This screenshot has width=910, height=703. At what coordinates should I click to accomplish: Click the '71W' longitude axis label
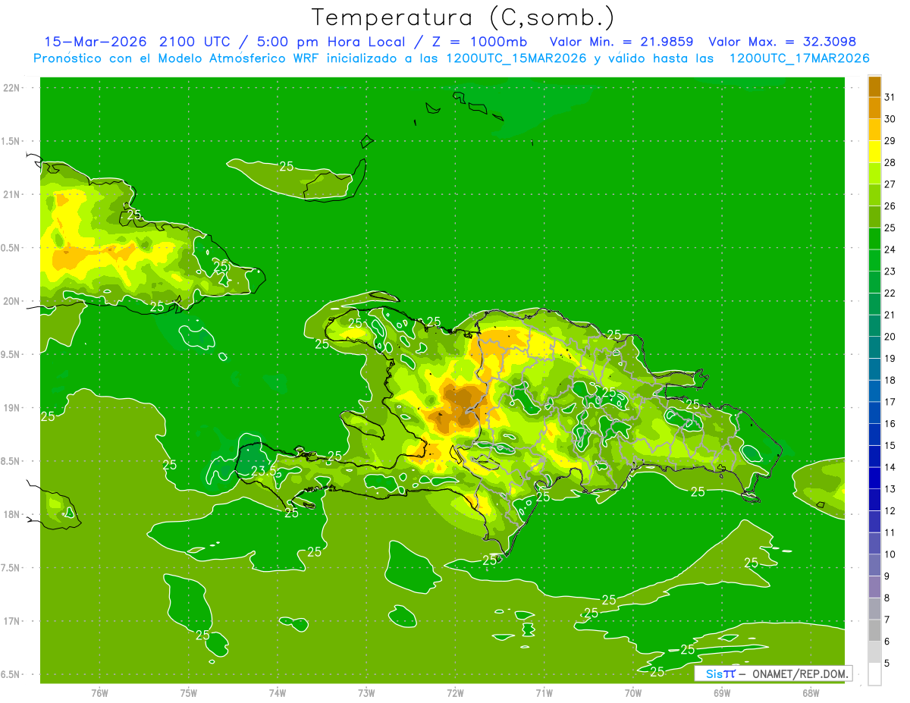(544, 693)
